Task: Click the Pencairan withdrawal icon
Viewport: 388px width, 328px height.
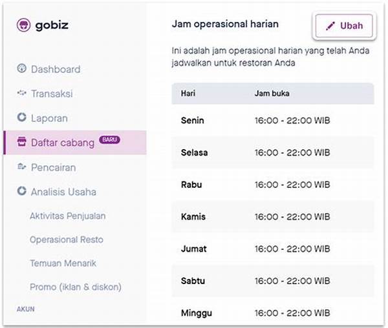Action: point(21,167)
